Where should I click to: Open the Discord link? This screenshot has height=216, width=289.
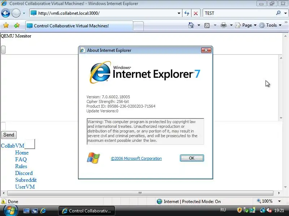tap(24, 173)
